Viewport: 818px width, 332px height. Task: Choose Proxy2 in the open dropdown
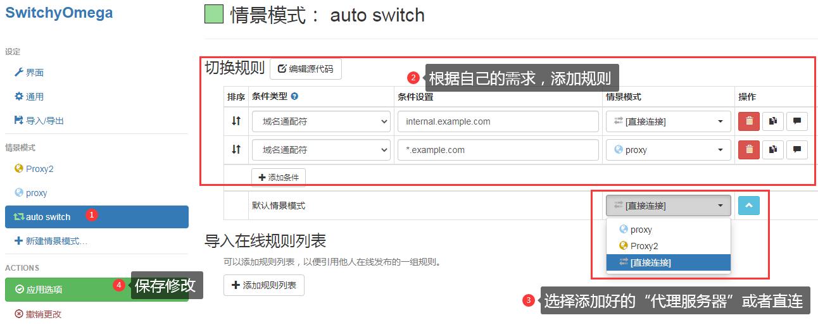point(669,246)
